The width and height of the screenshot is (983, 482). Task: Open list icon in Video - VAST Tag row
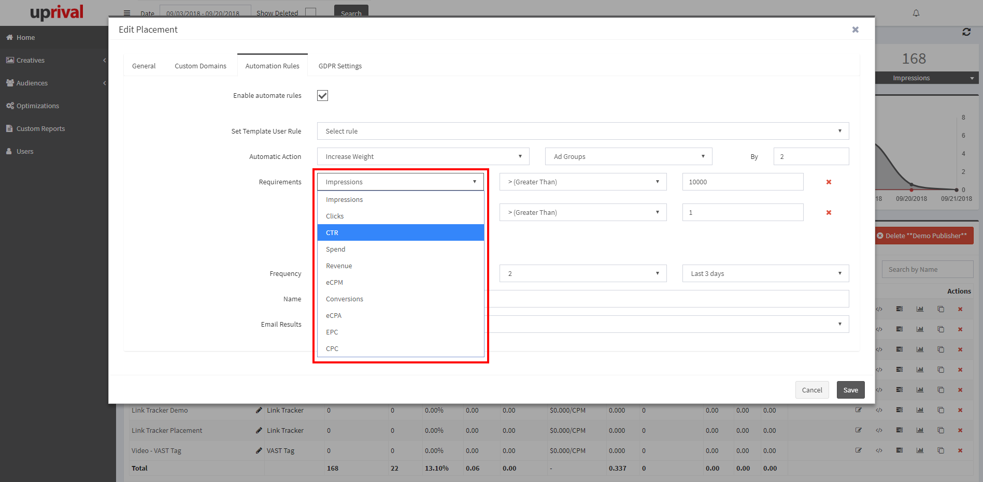900,450
